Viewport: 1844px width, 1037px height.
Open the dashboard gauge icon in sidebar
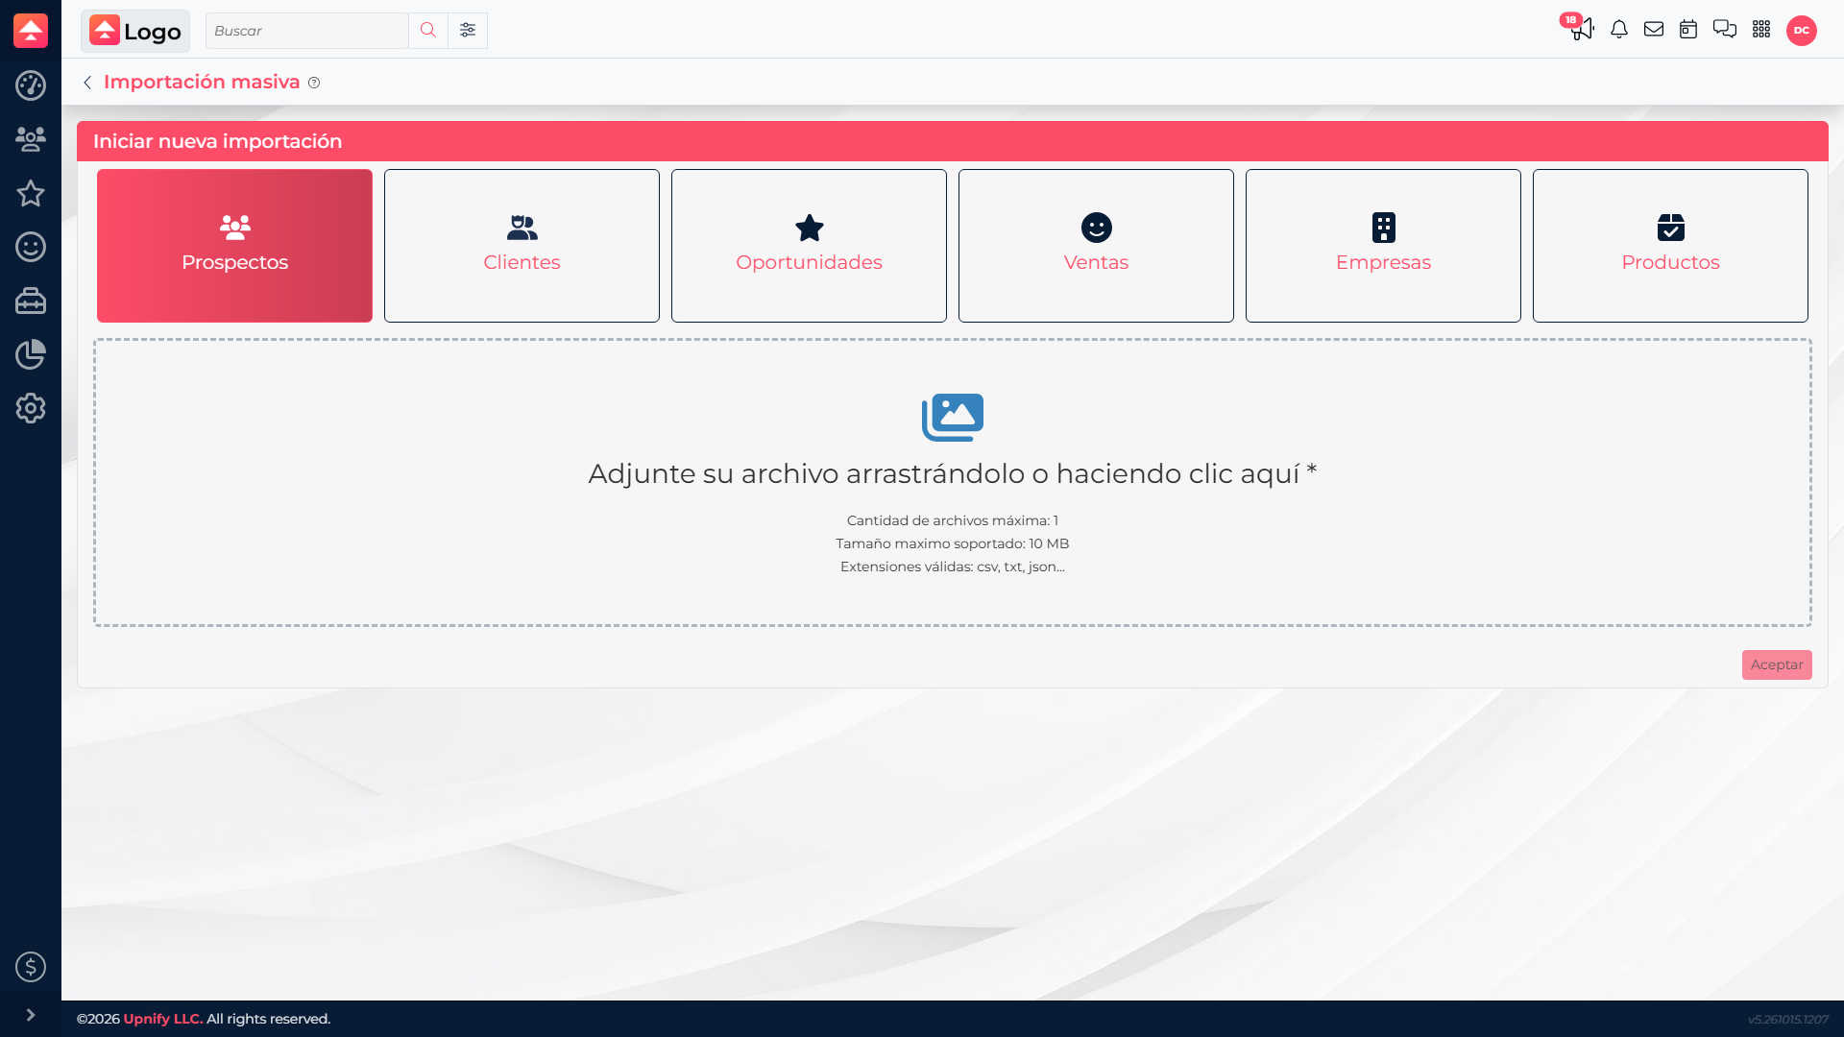tap(31, 85)
